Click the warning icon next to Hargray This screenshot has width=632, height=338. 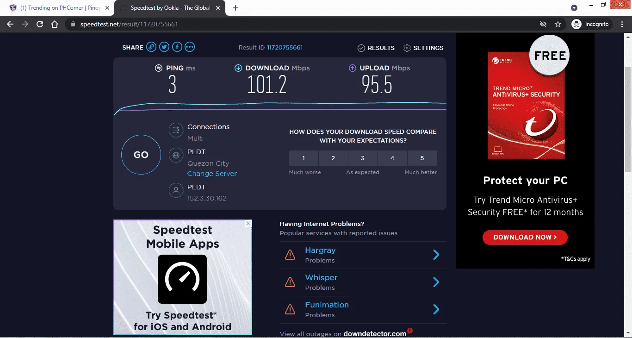[290, 255]
